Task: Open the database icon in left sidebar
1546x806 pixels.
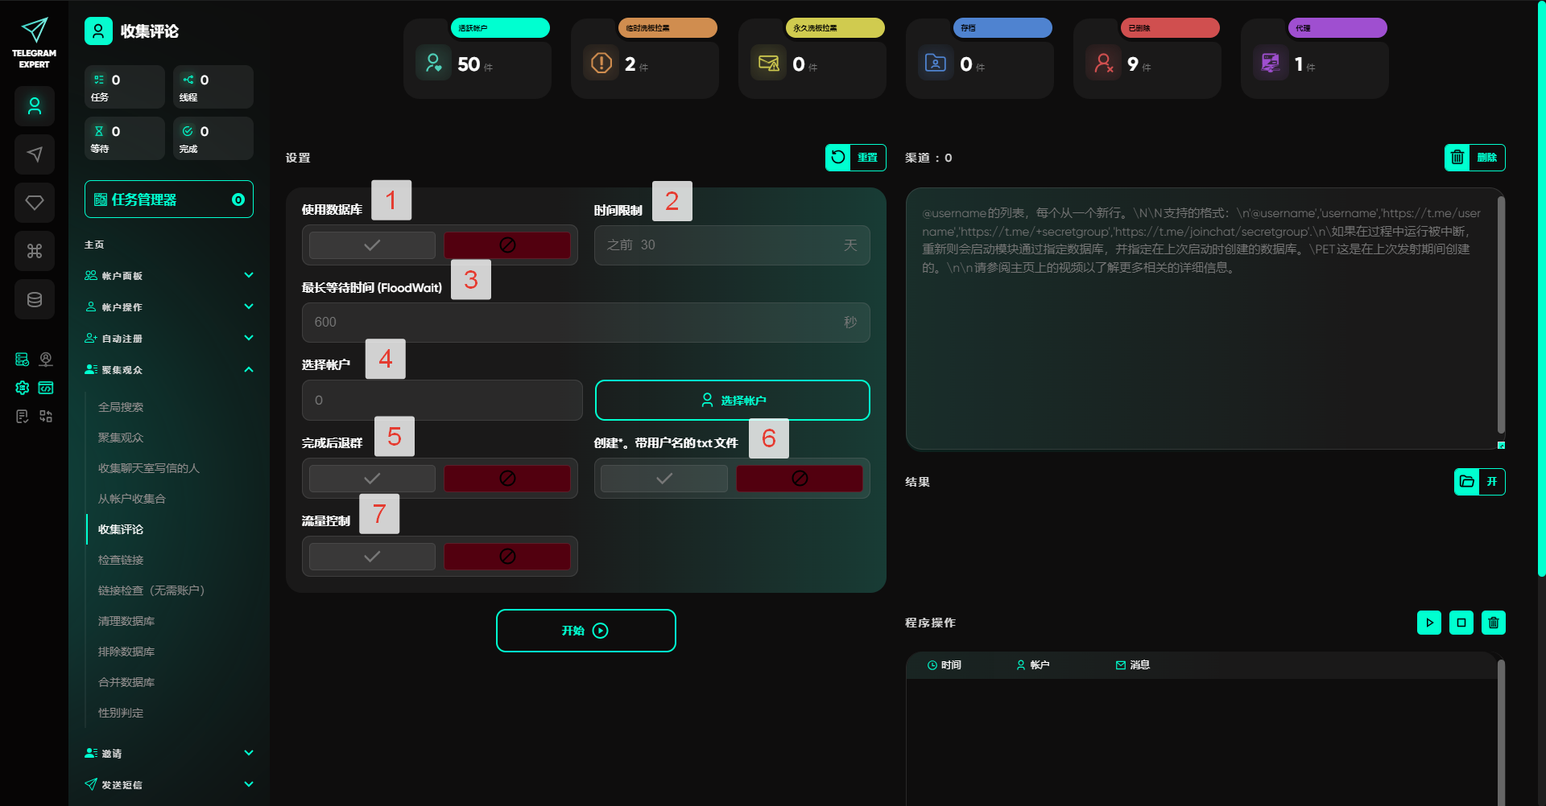Action: click(x=35, y=299)
